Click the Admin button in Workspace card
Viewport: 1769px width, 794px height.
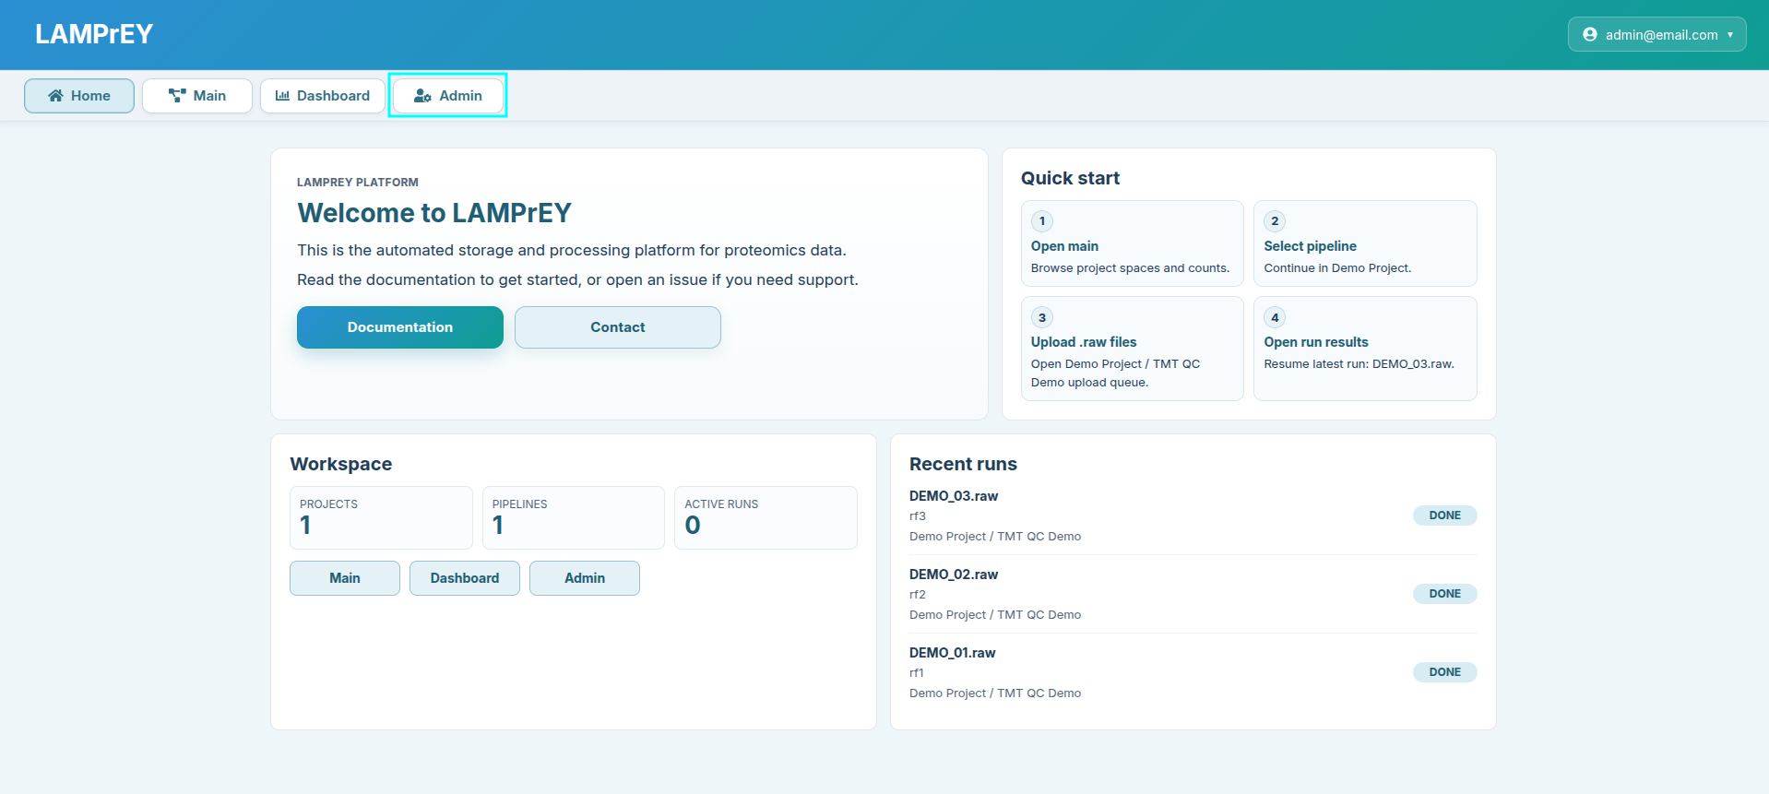tap(584, 578)
